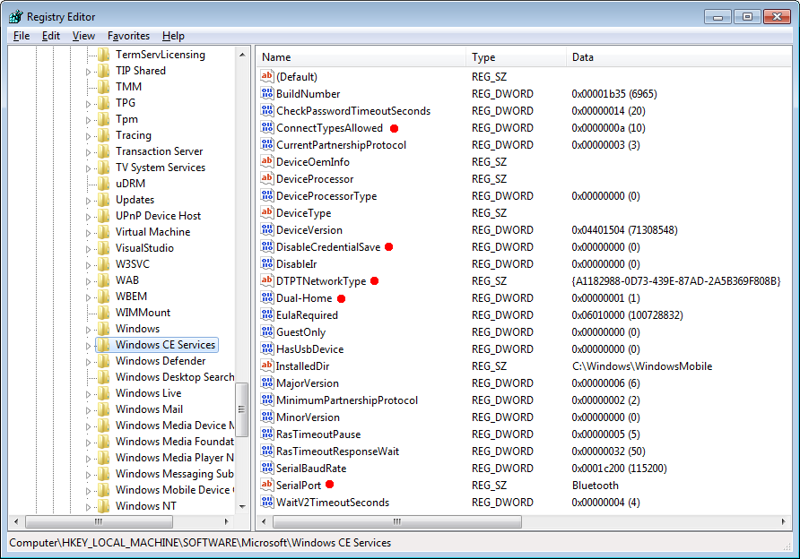Viewport: 800px width, 559px height.
Task: Expand the TIP Shared key
Action: (x=88, y=72)
